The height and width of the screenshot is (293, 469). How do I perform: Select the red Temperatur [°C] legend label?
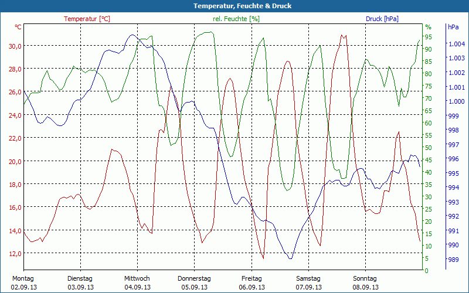point(87,19)
